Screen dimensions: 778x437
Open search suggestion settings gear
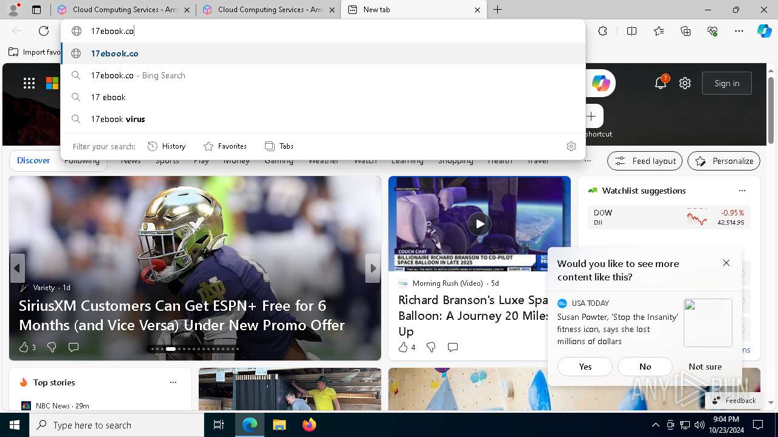pos(571,146)
